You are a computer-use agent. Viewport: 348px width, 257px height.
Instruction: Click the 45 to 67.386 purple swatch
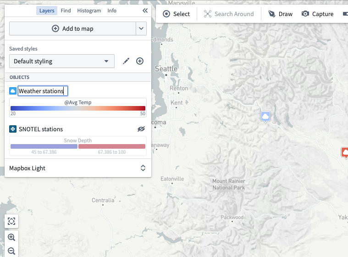tap(44, 146)
